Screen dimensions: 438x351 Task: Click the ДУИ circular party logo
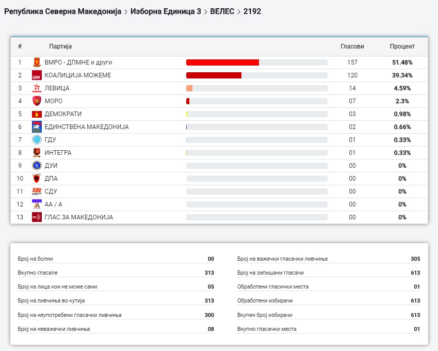pos(37,166)
